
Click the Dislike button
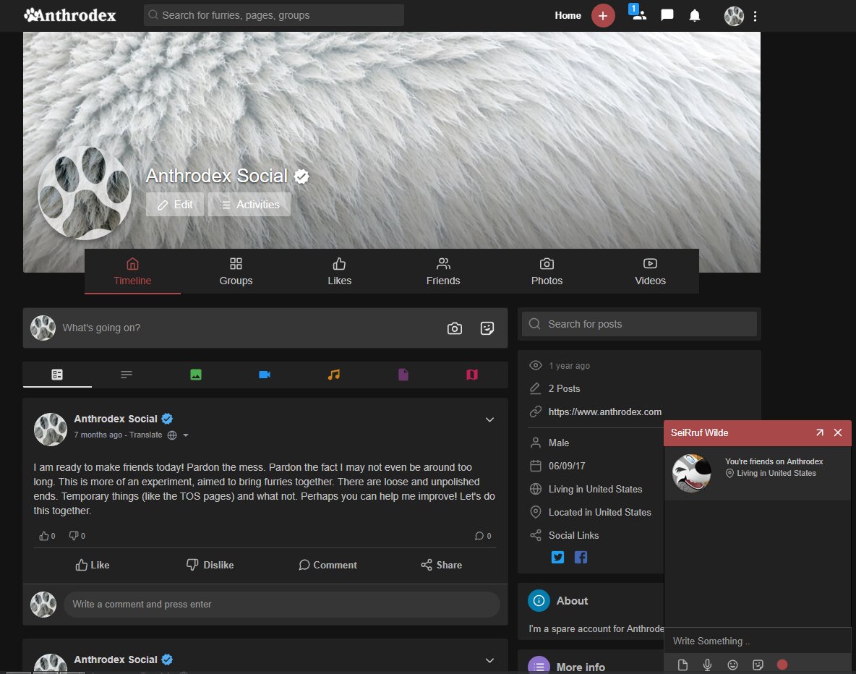tap(210, 565)
